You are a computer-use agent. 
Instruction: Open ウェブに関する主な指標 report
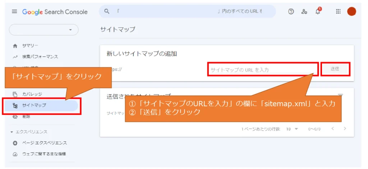(x=43, y=154)
